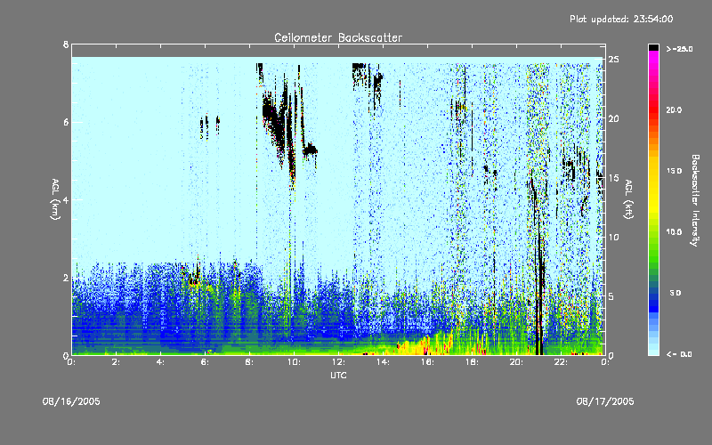Click the 'Ceilometer Backscatter' plot title

[338, 37]
